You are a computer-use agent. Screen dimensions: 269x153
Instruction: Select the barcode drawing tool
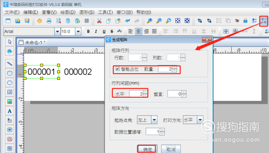[10, 130]
